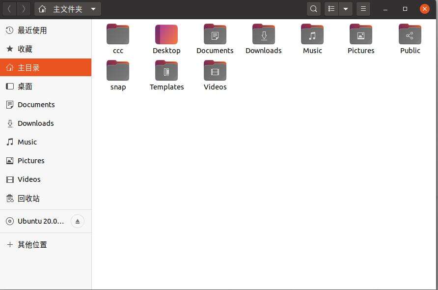Open 最近使用 in the sidebar
Screen dimensions: 438x290
32,30
